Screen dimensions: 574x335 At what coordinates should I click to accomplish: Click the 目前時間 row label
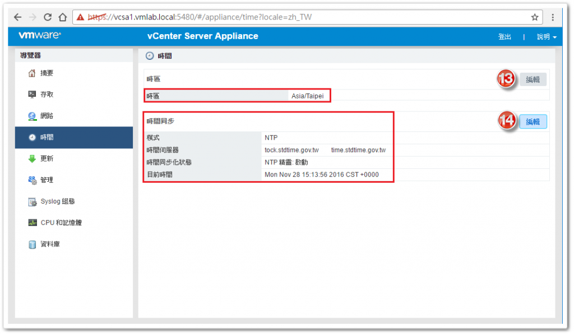point(159,174)
